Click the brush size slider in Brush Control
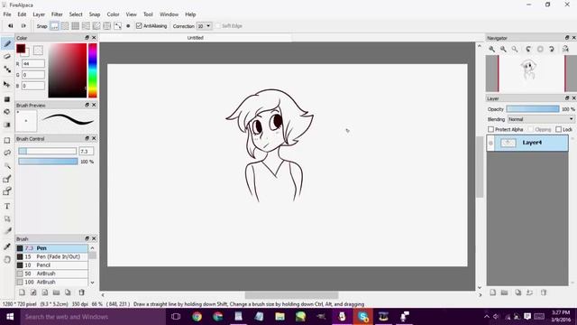 [48, 151]
